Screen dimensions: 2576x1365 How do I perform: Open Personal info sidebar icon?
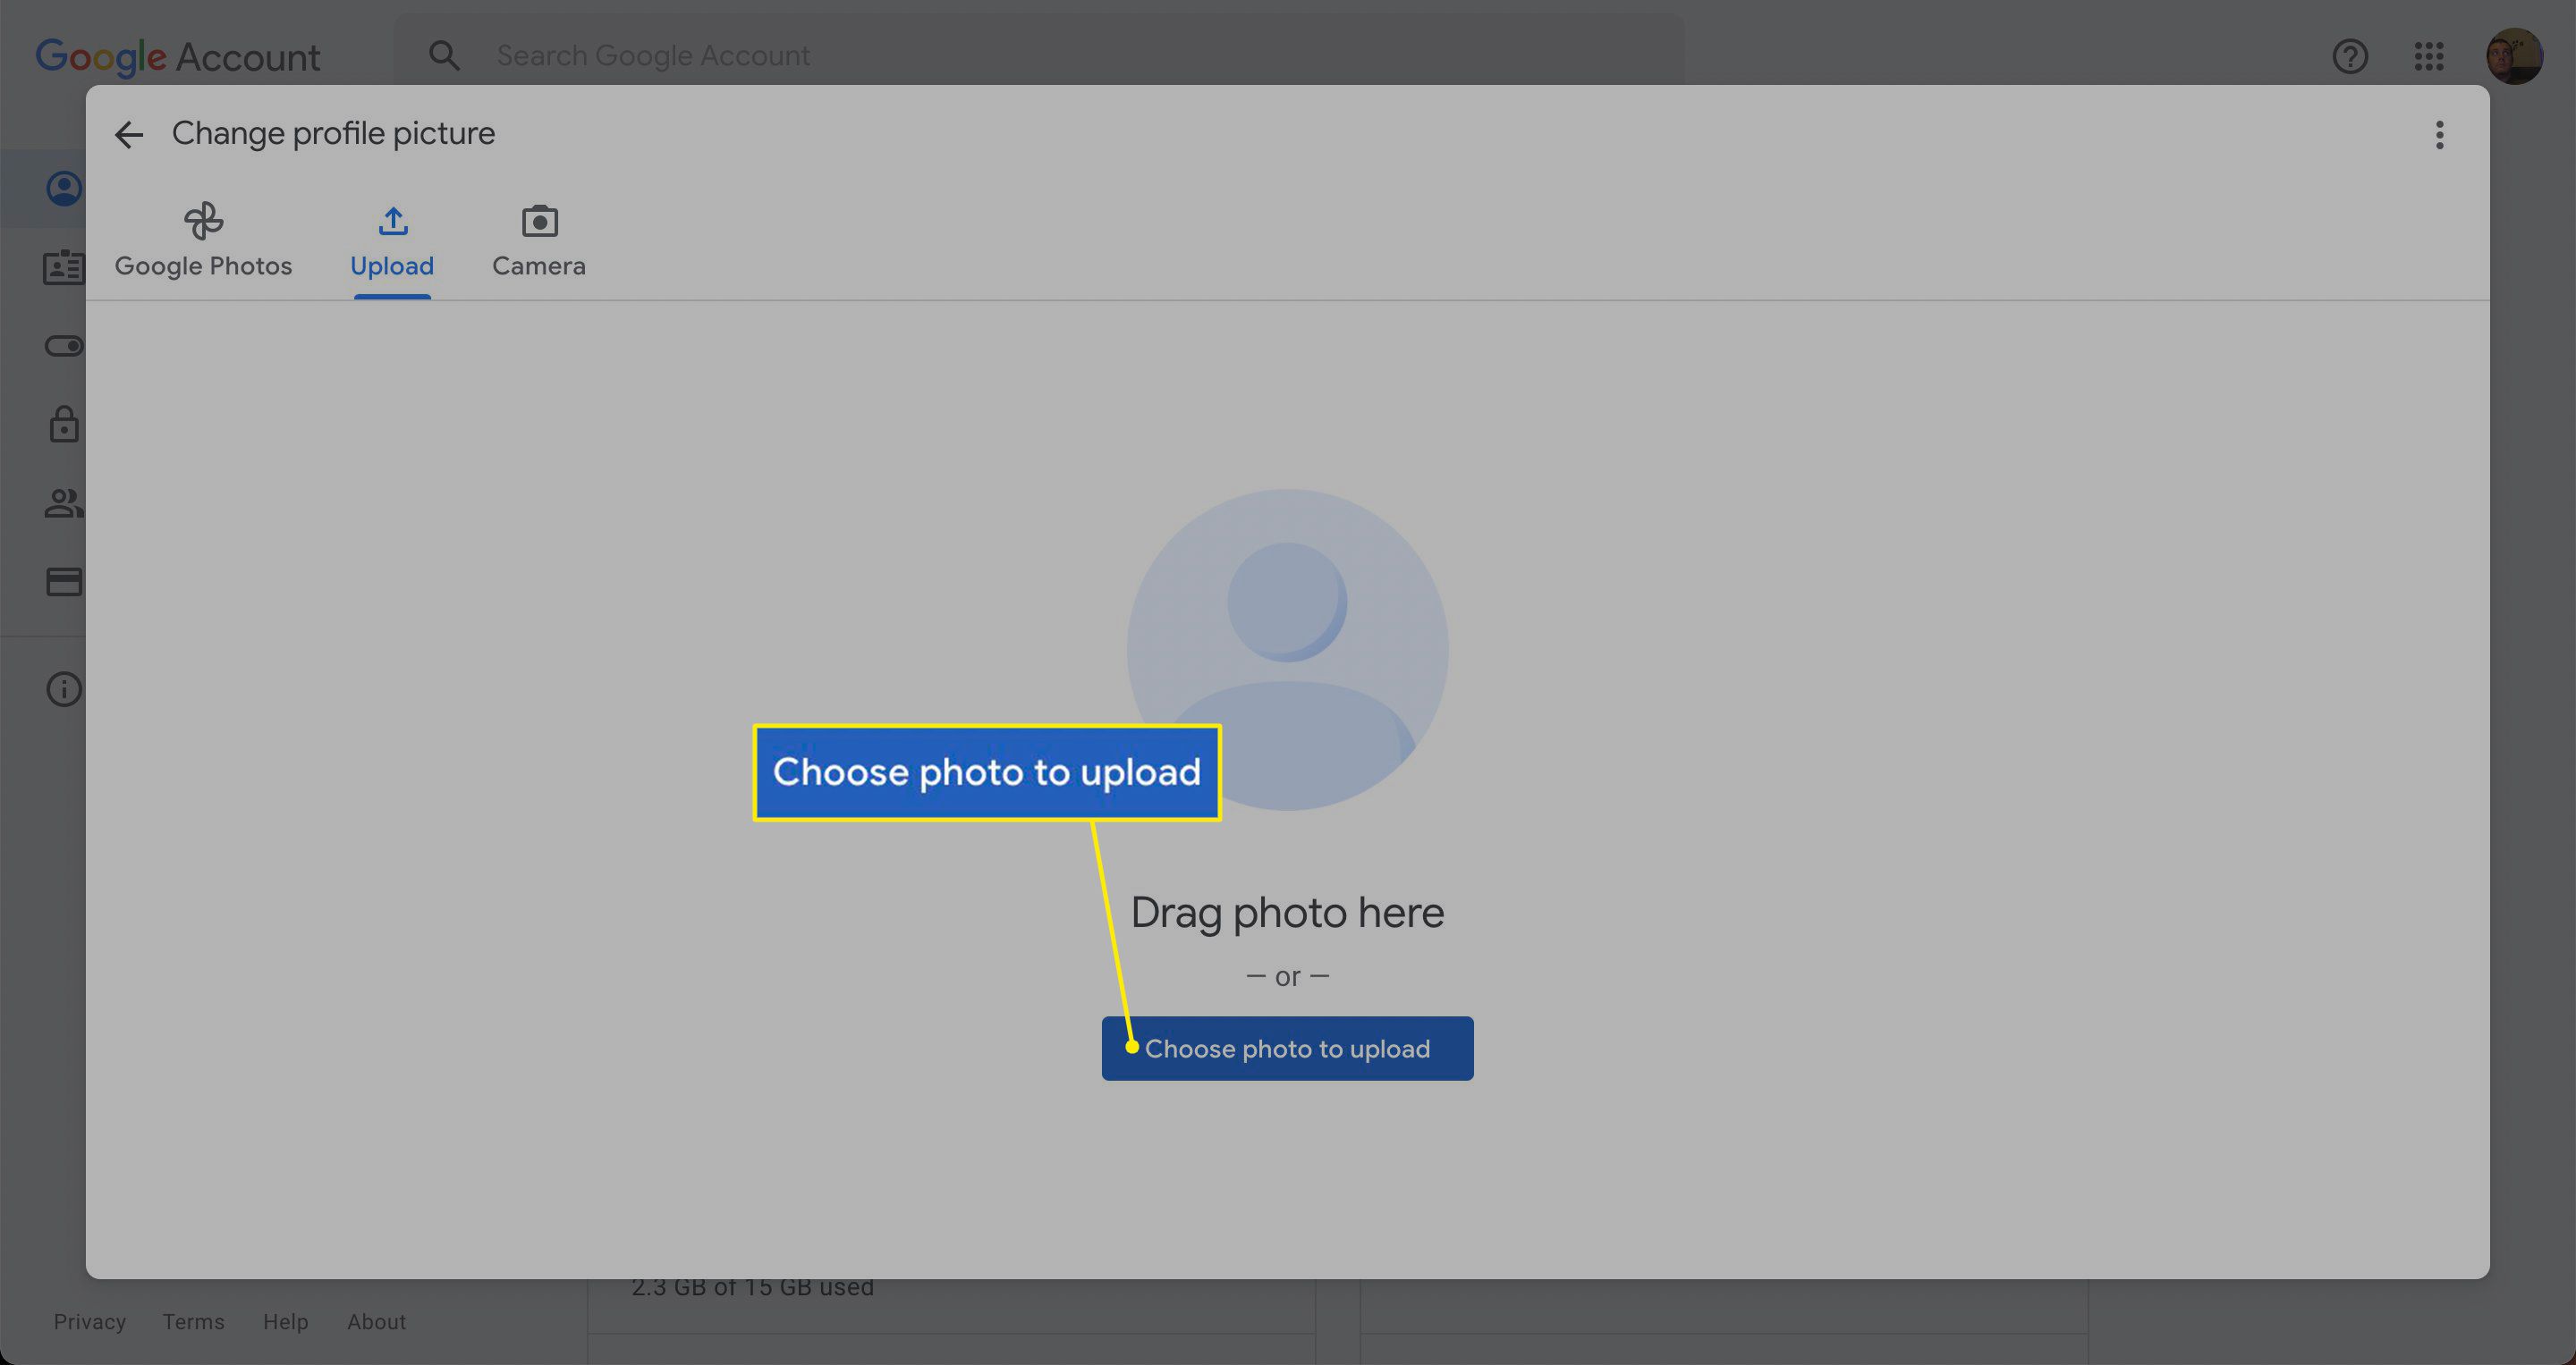click(x=64, y=268)
